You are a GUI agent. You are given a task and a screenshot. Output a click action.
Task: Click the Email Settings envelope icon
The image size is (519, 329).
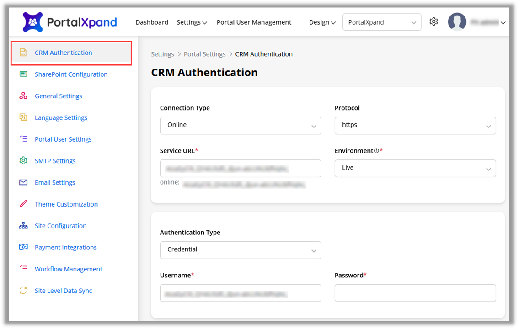(23, 182)
